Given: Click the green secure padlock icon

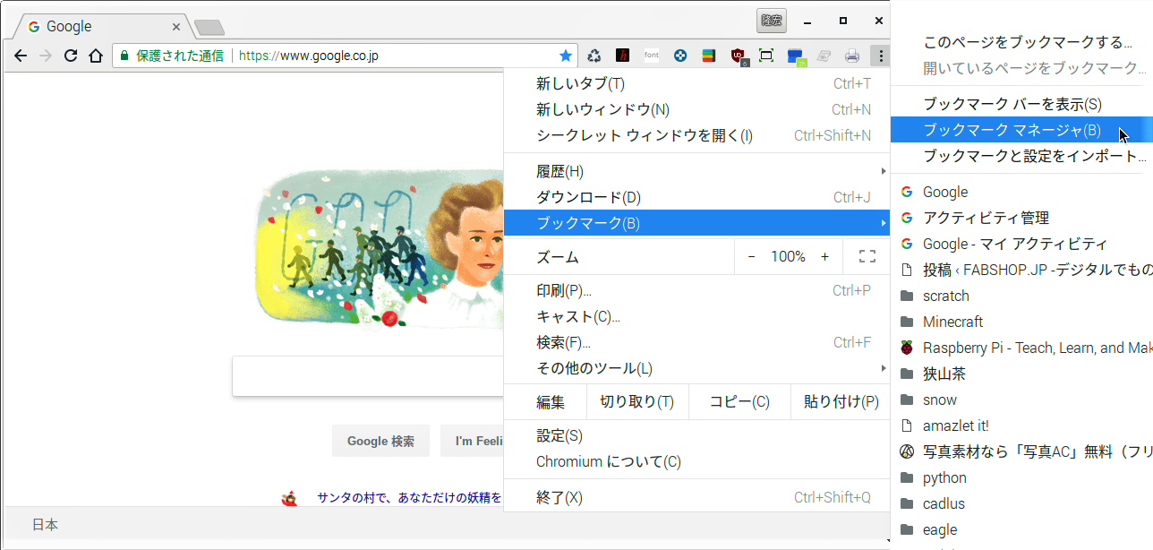Looking at the screenshot, I should (x=124, y=56).
